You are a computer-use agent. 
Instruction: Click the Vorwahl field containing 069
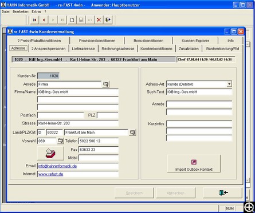click(47, 141)
